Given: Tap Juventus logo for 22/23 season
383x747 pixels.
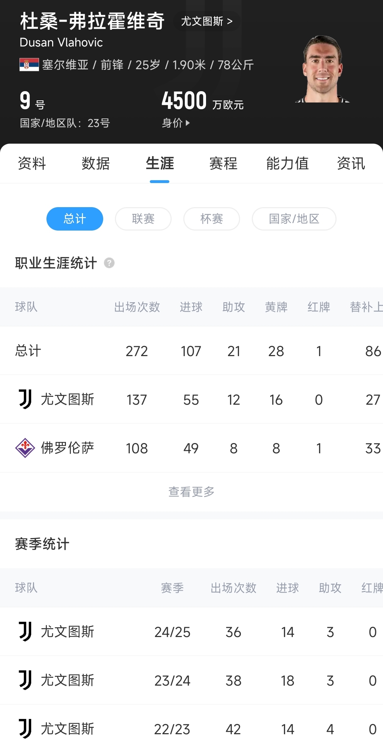Looking at the screenshot, I should coord(25,729).
